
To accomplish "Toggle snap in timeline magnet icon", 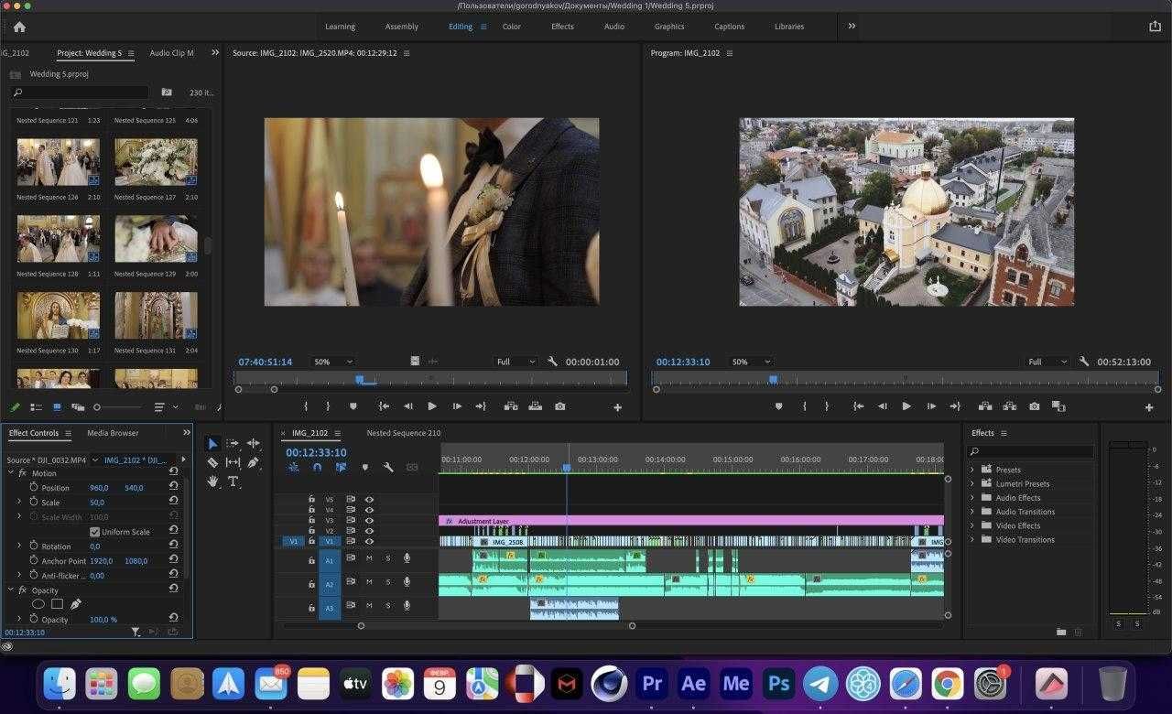I will [317, 467].
